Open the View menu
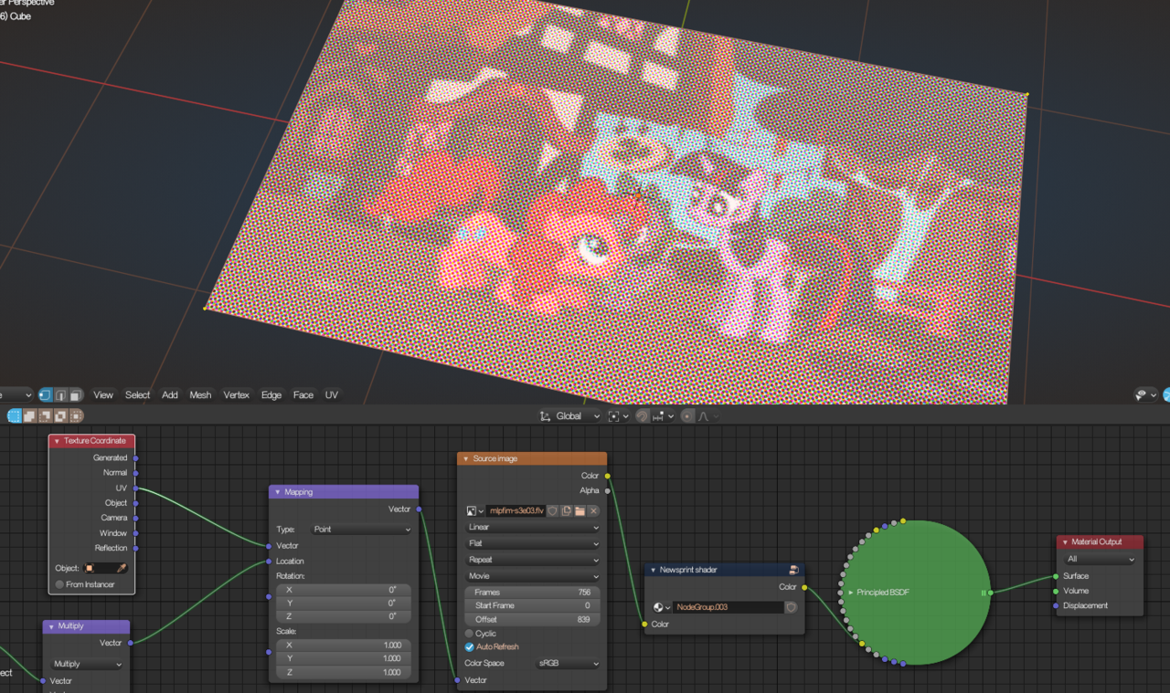The height and width of the screenshot is (693, 1170). point(103,395)
